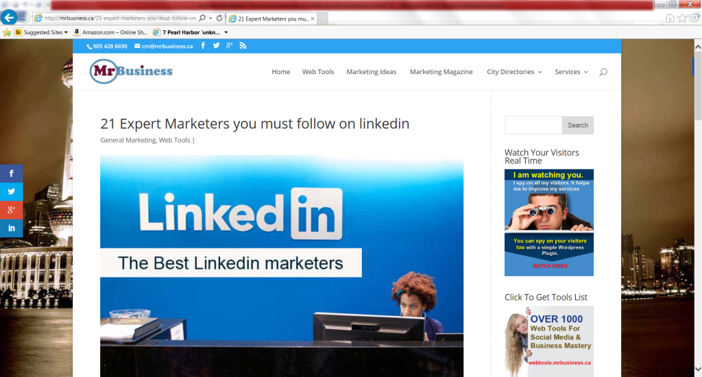Open the top bar Facebook icon
This screenshot has height=377, width=702.
(x=203, y=46)
